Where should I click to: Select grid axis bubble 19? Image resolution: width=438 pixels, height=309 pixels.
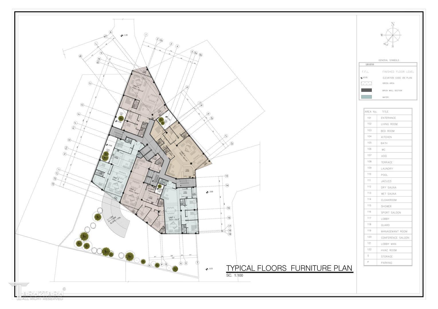(x=229, y=234)
